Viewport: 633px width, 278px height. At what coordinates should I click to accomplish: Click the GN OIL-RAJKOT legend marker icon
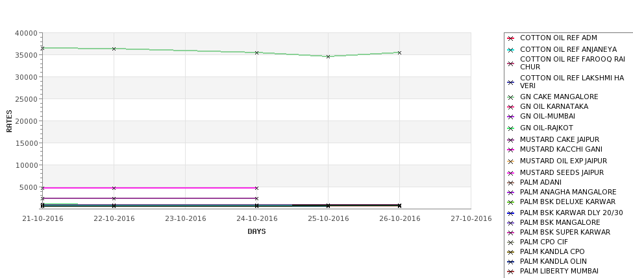(510, 128)
